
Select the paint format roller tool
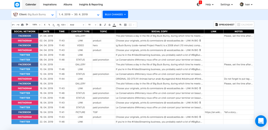tap(27, 25)
